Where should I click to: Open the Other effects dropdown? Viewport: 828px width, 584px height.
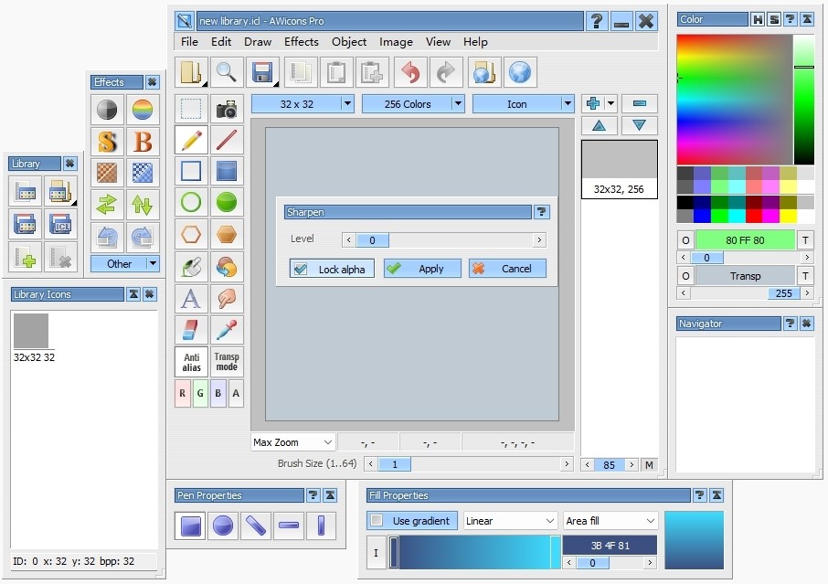tap(125, 264)
